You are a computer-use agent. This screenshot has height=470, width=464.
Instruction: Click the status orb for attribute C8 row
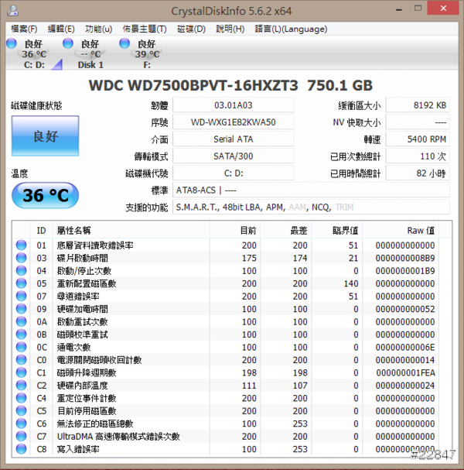(x=21, y=448)
